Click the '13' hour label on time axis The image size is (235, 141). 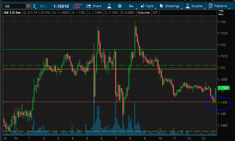(x=203, y=138)
